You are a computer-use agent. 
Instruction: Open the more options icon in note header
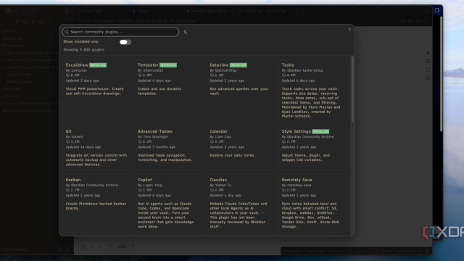pos(426,21)
